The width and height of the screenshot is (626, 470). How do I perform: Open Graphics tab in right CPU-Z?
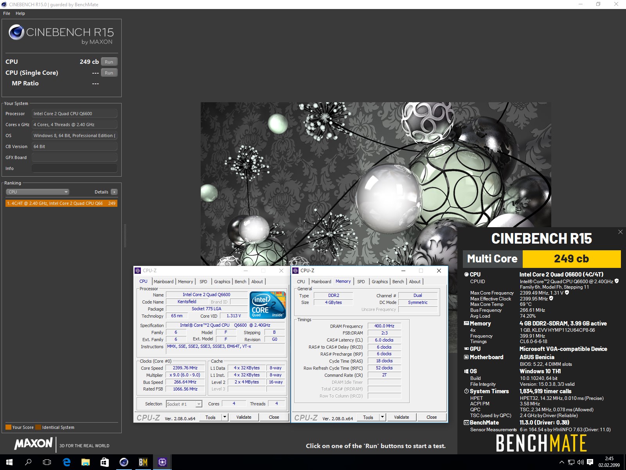380,282
